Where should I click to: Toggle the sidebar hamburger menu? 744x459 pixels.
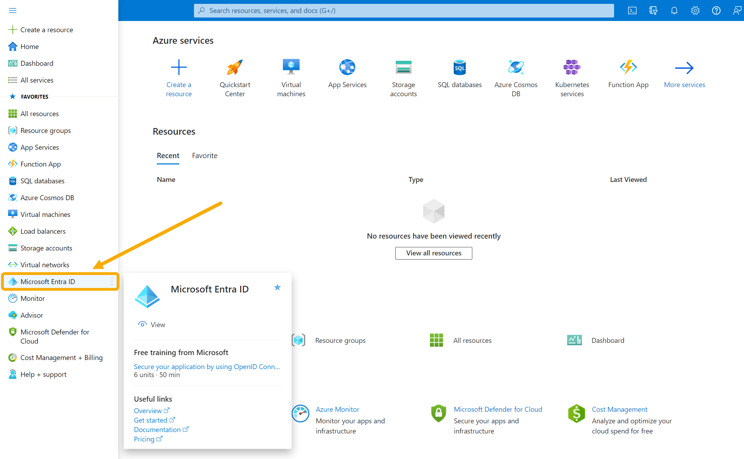coord(13,10)
